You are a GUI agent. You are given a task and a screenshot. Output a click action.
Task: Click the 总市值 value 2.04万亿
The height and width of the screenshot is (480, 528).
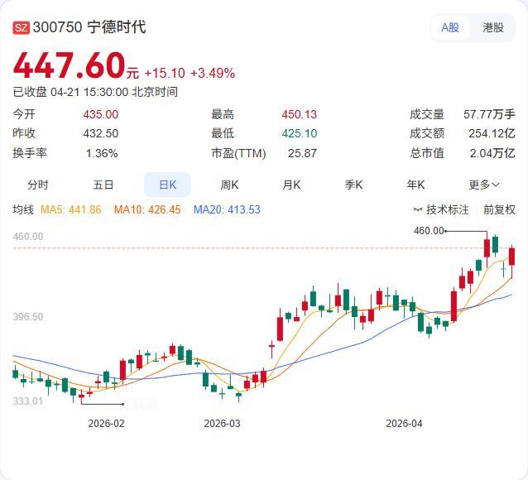(492, 153)
